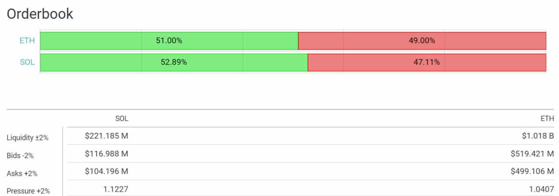
Task: Click ETH asks value $499.106 M
Action: click(x=532, y=171)
